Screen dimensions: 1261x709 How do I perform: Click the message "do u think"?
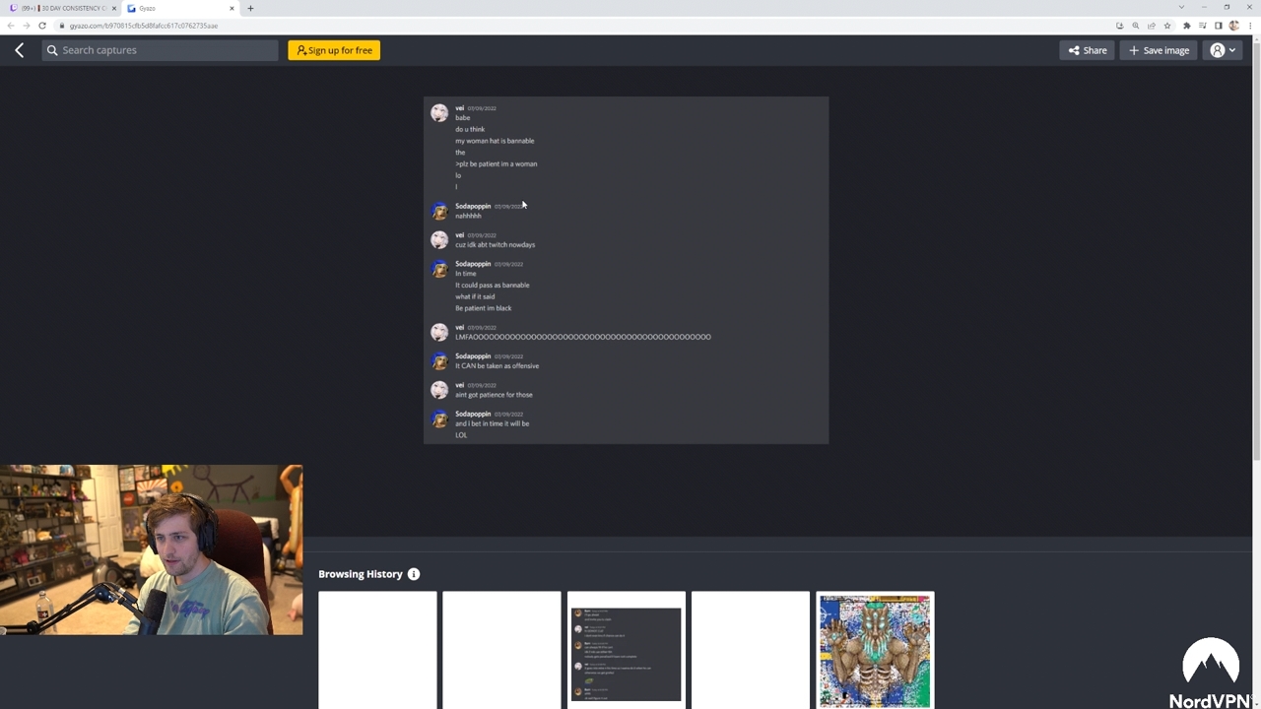[470, 129]
